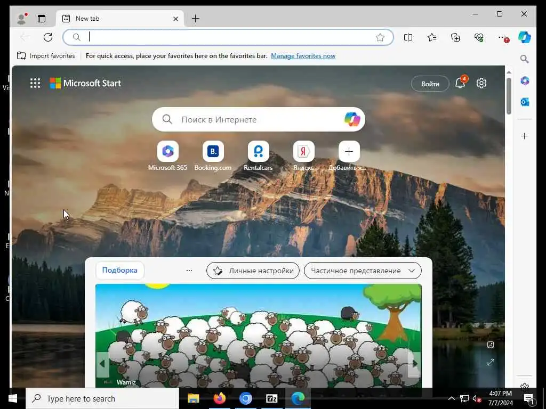546x409 pixels.
Task: Open Copilot in the toolbar
Action: click(525, 37)
